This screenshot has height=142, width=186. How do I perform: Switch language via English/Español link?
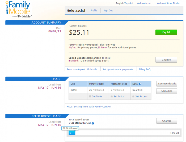[124, 3]
